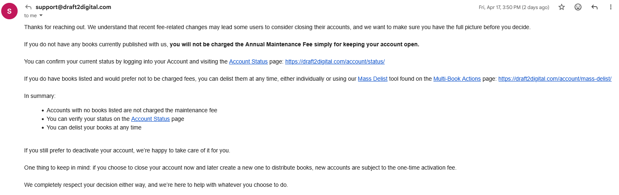Click the sender avatar with letter S
Screen dimensions: 619x195
9,11
